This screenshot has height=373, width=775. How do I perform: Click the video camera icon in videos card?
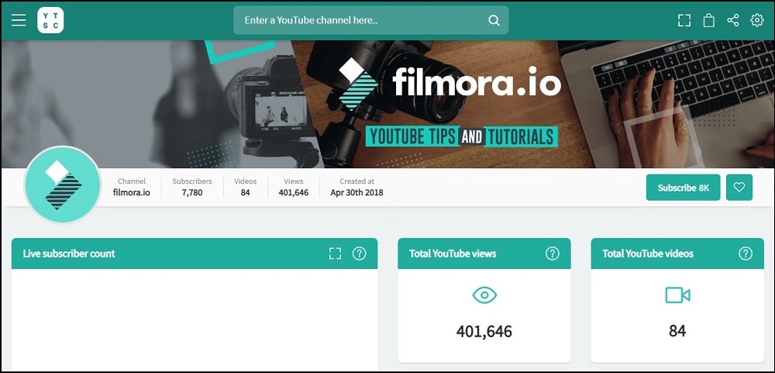pos(677,295)
